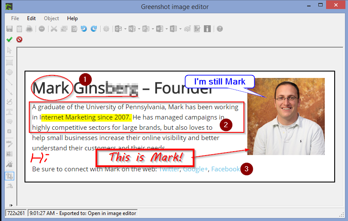Open the Settings gear icon
Image resolution: width=348 pixels, height=221 pixels.
click(x=106, y=29)
